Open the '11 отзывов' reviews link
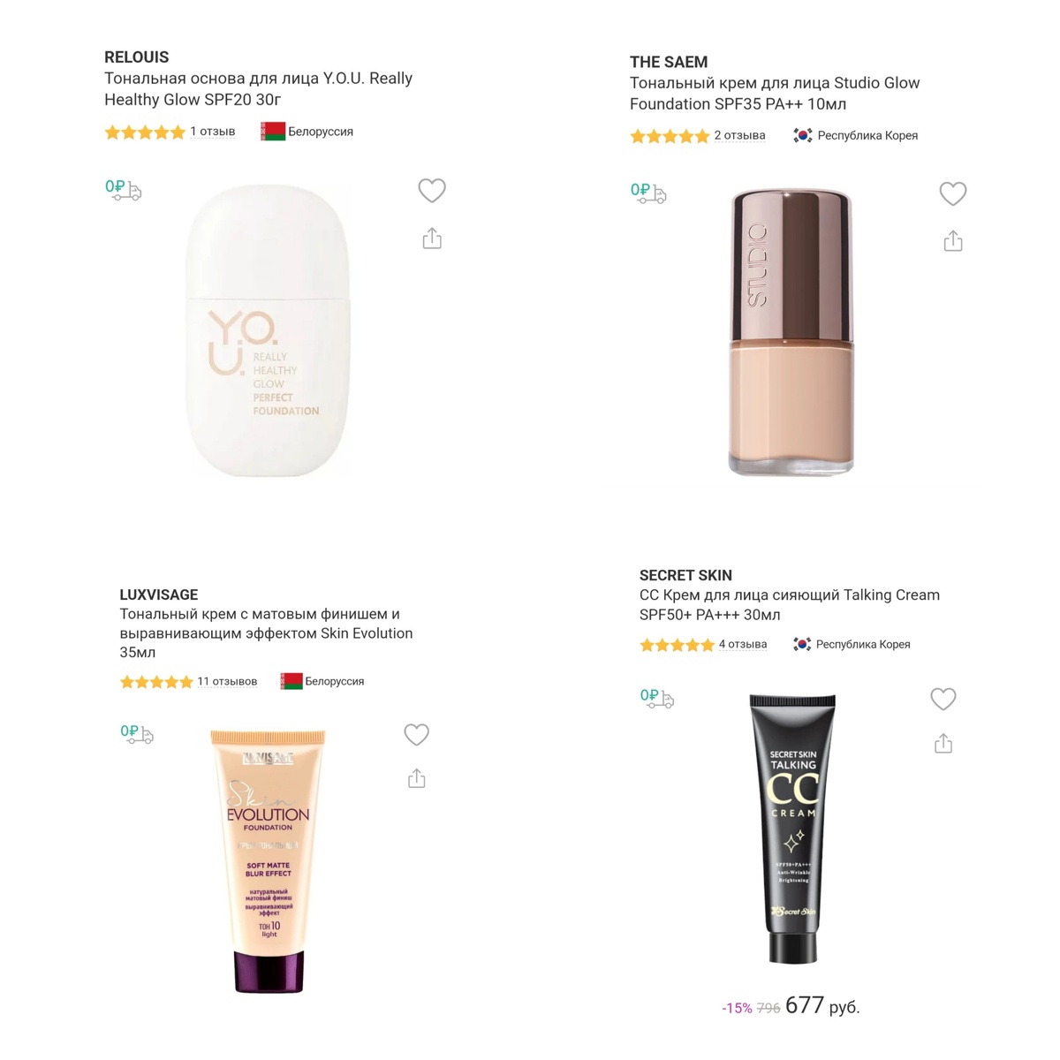 (x=227, y=681)
